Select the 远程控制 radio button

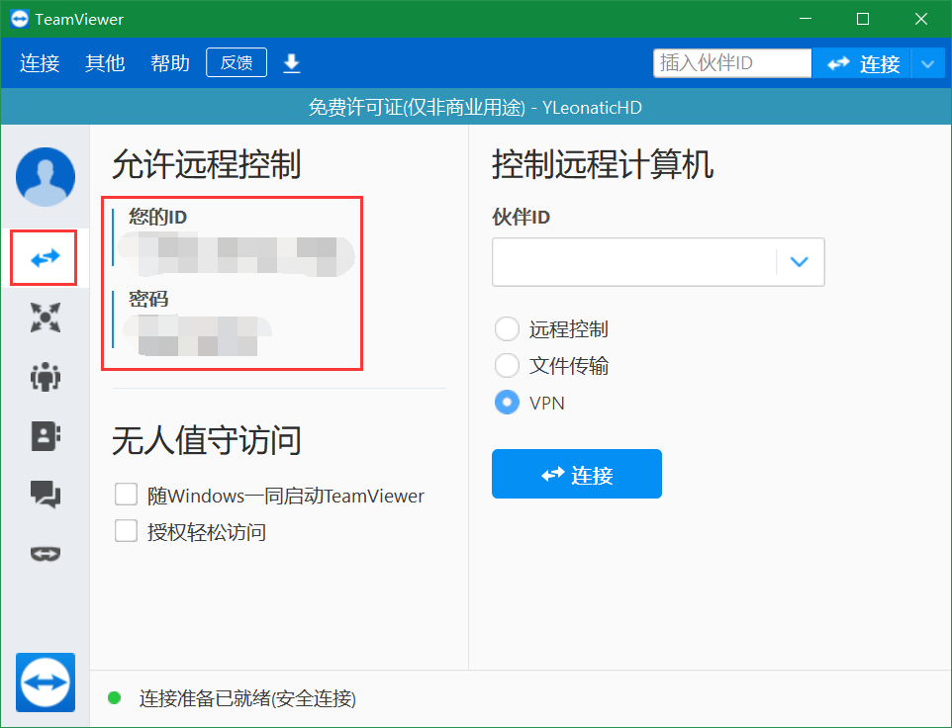point(507,329)
